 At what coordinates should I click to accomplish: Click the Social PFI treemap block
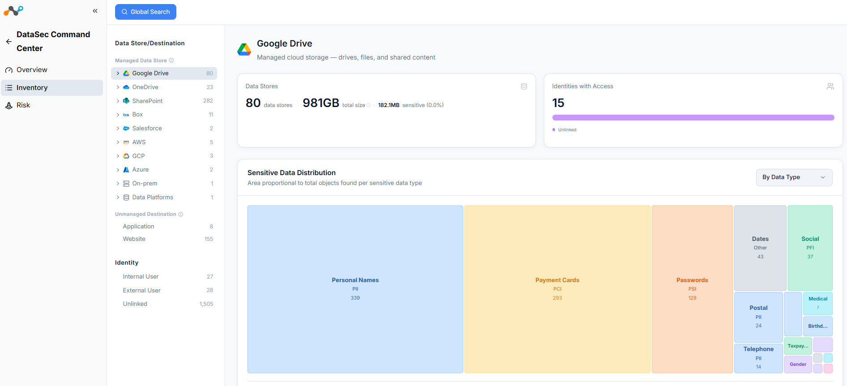[x=810, y=248]
